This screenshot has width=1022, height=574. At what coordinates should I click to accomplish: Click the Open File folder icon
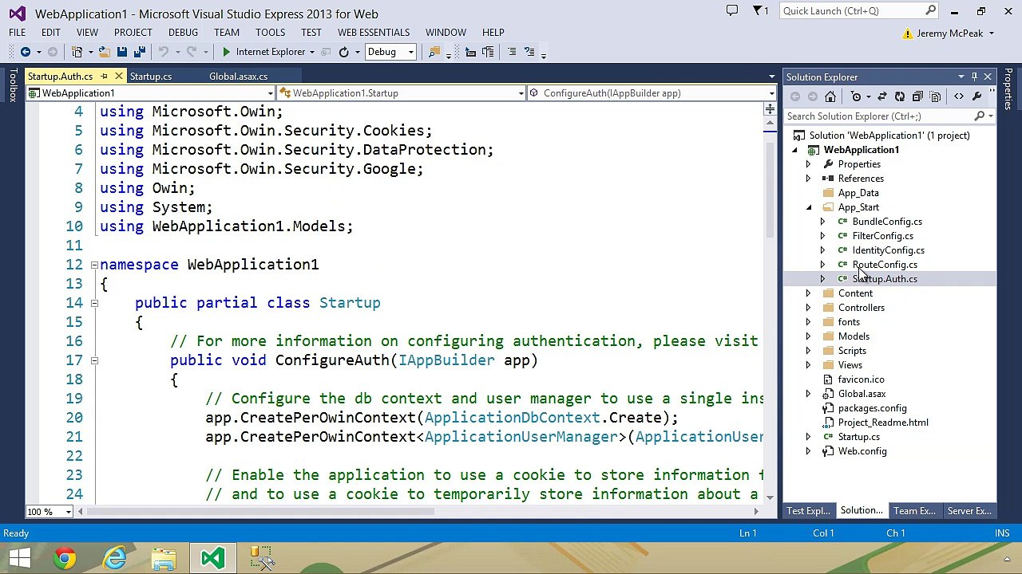[x=104, y=52]
